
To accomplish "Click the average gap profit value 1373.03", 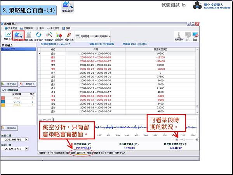I will click(129, 148).
